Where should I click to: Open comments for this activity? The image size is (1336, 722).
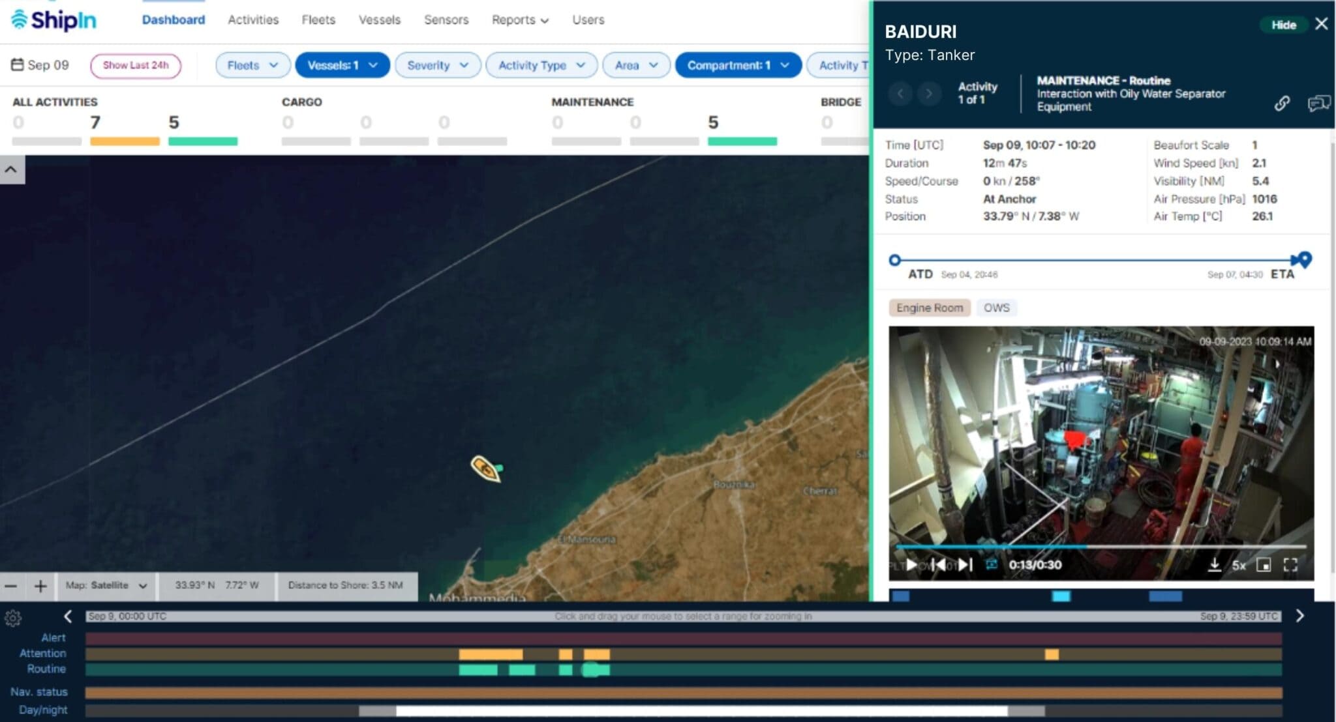point(1319,102)
